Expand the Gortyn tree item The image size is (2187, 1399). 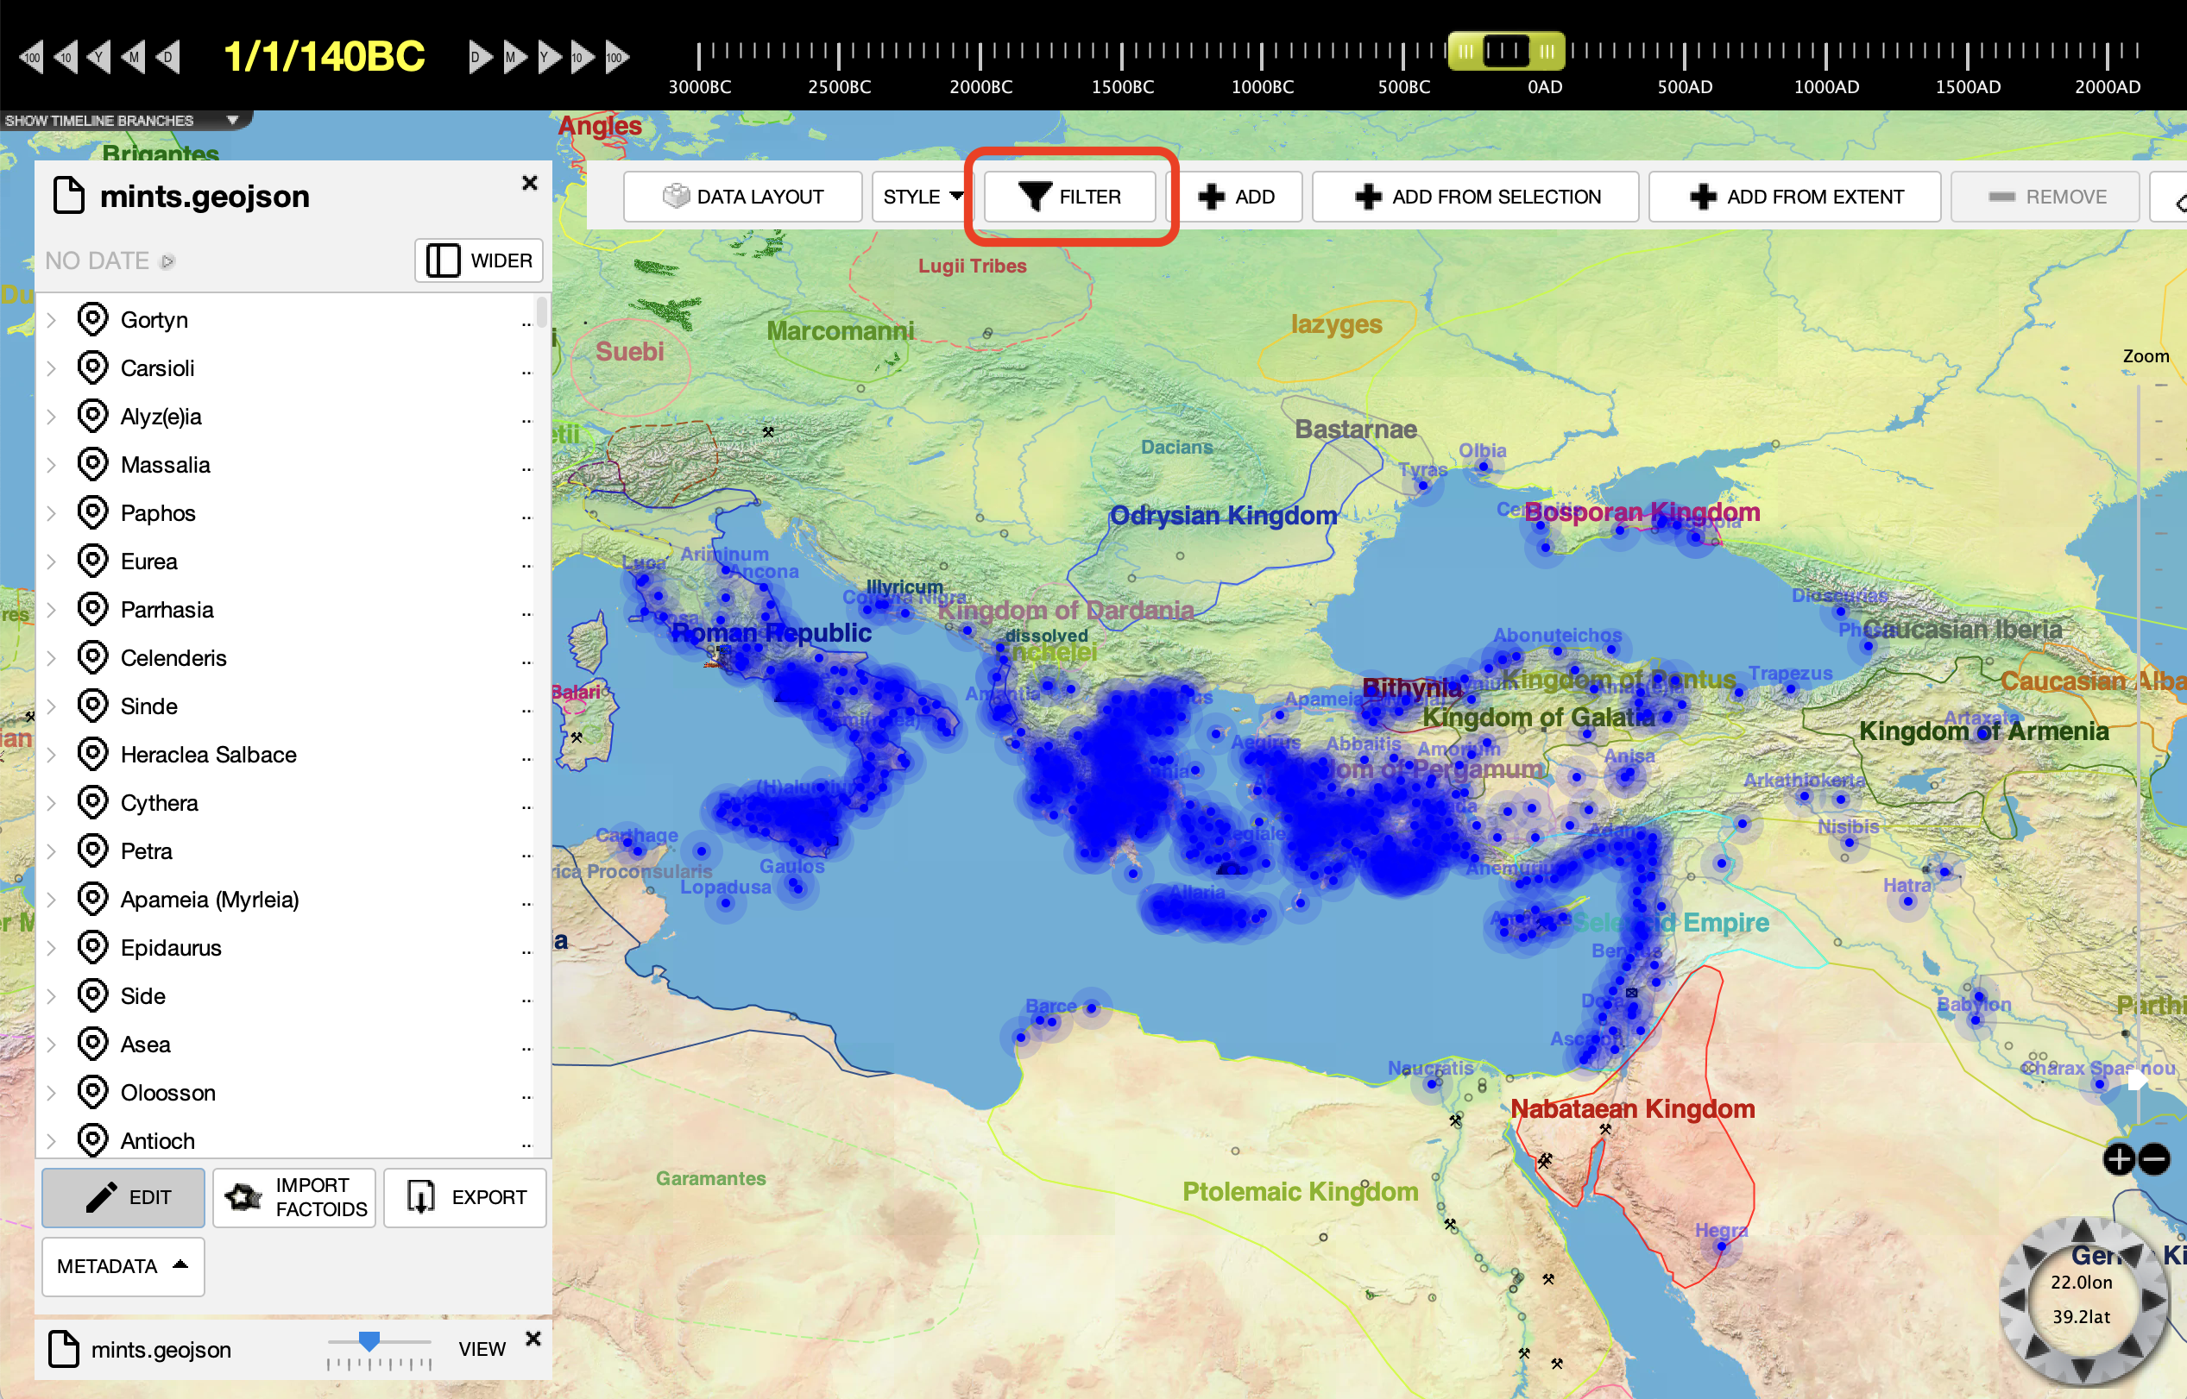(52, 320)
